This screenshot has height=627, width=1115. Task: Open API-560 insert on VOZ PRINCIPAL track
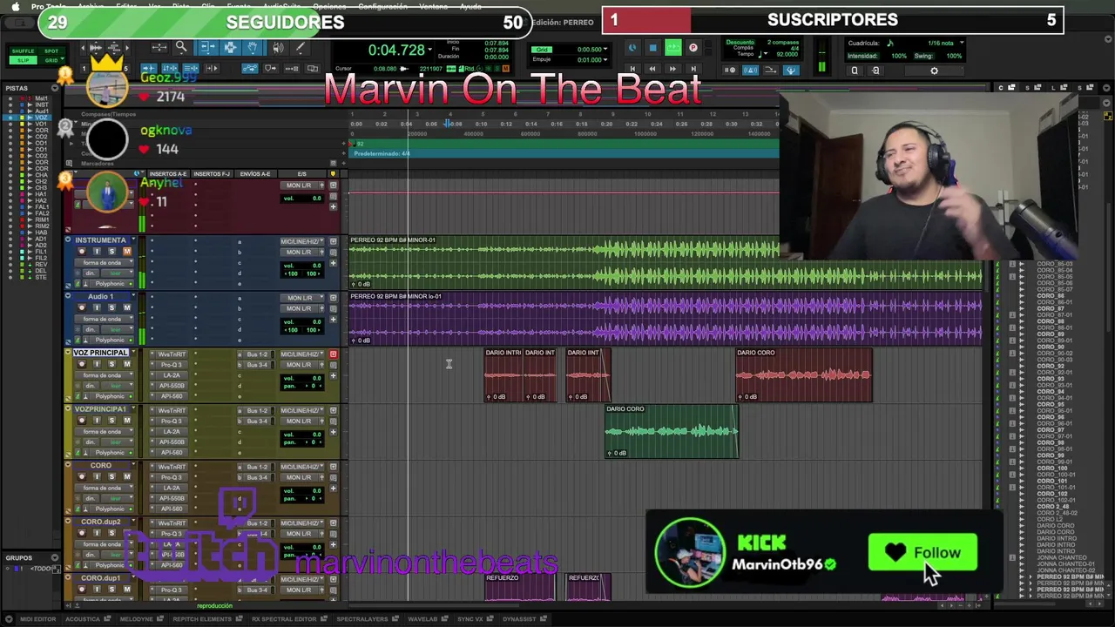tap(172, 396)
